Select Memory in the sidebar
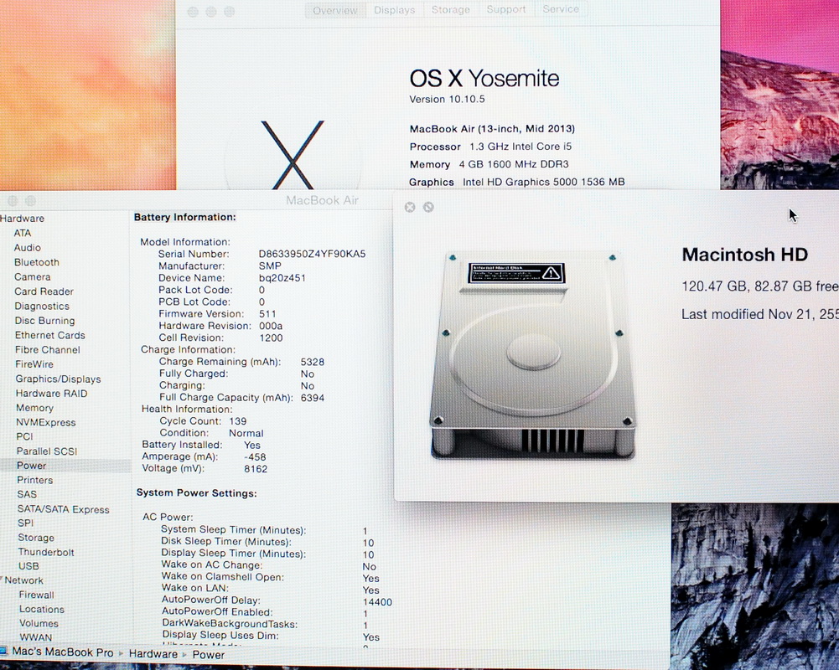 click(34, 408)
